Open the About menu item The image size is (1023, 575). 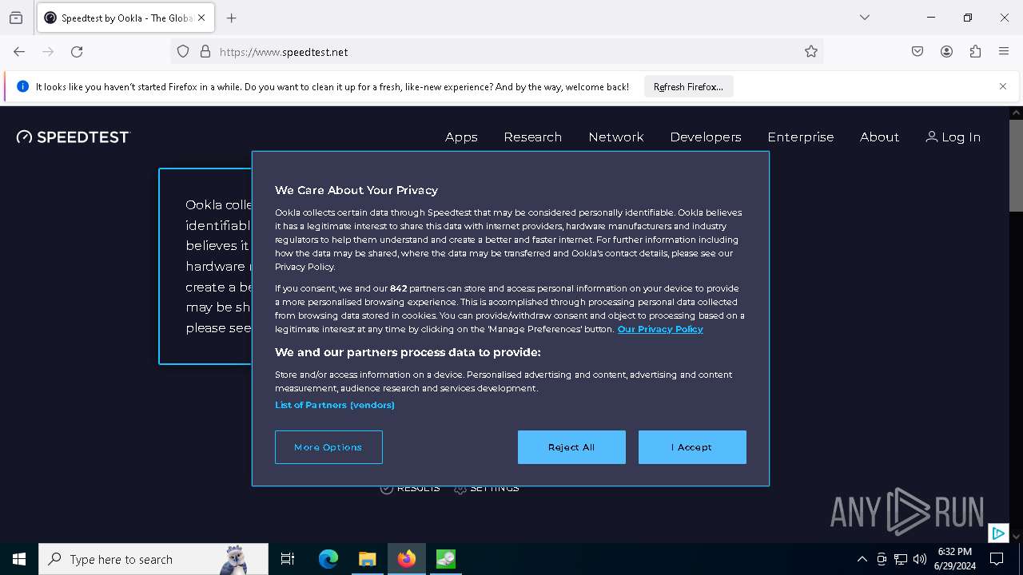pyautogui.click(x=879, y=137)
